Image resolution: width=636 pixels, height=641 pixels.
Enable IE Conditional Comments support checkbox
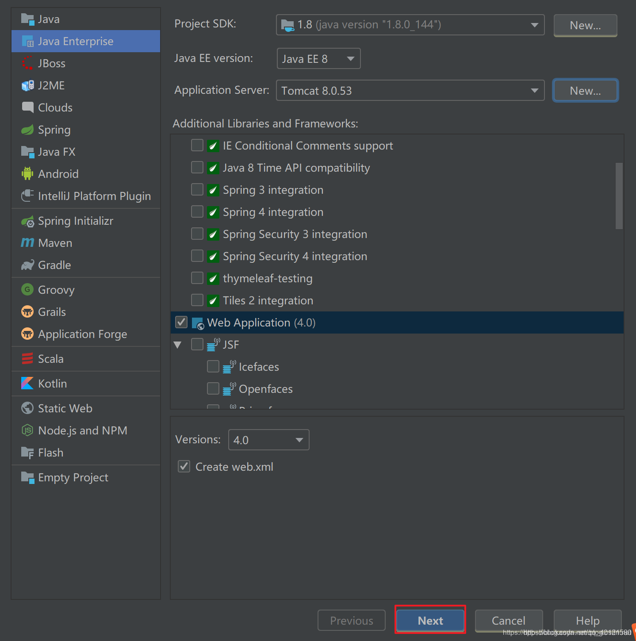tap(197, 145)
